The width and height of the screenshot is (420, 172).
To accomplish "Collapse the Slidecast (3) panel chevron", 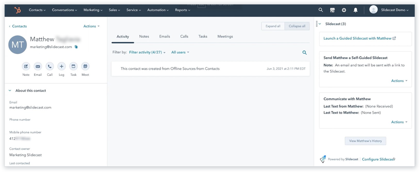I will pos(320,24).
